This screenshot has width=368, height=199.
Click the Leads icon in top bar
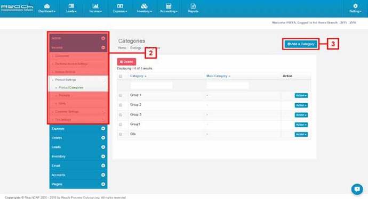tap(71, 6)
